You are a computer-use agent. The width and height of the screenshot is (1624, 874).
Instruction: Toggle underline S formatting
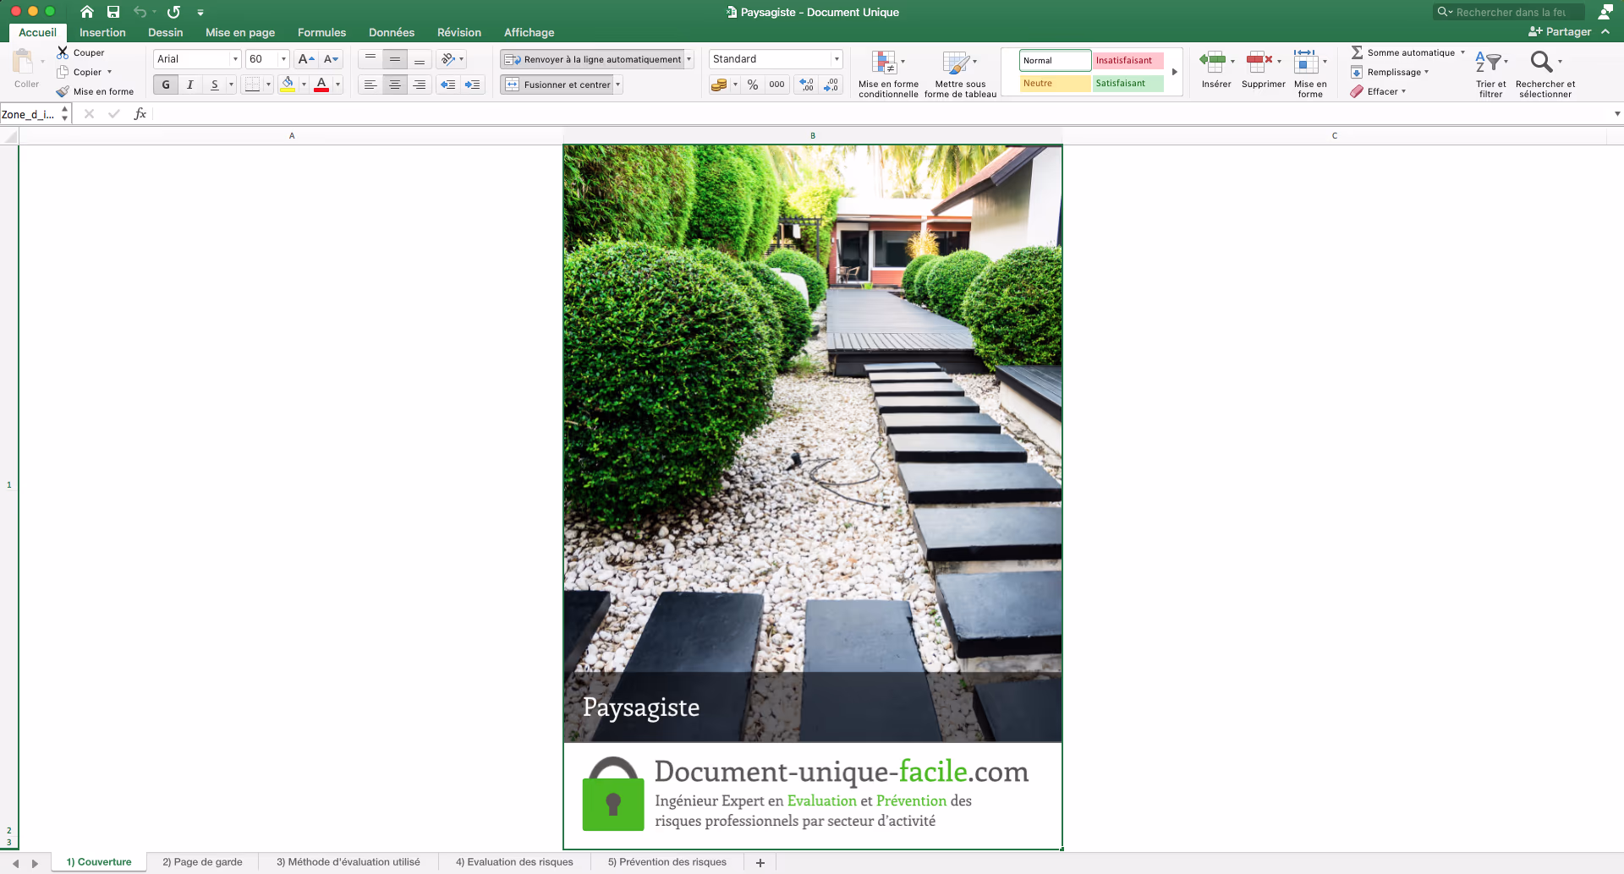215,85
